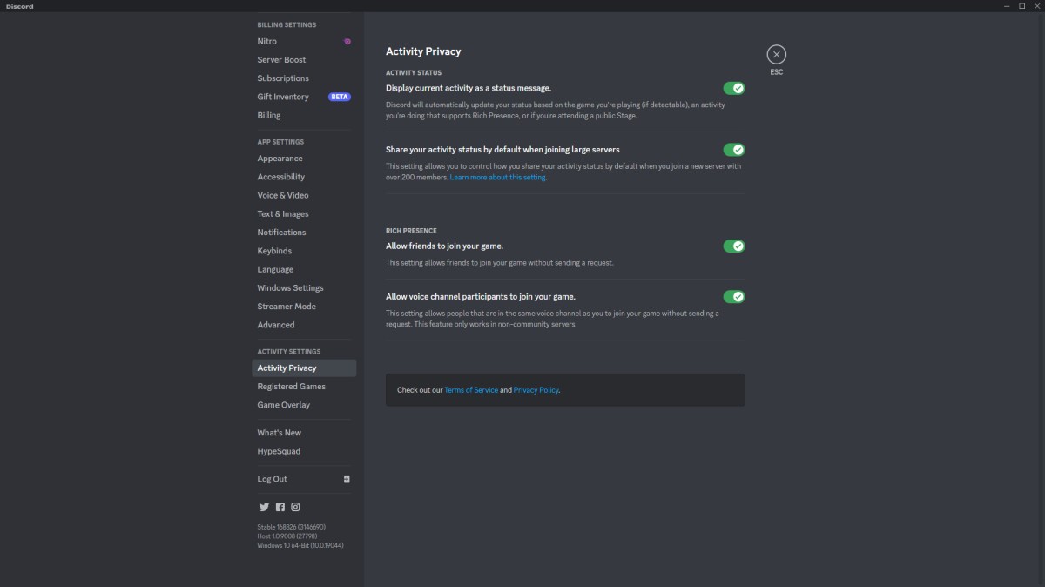Open Discord's Twitter page via the bird icon
The image size is (1045, 587).
264,506
